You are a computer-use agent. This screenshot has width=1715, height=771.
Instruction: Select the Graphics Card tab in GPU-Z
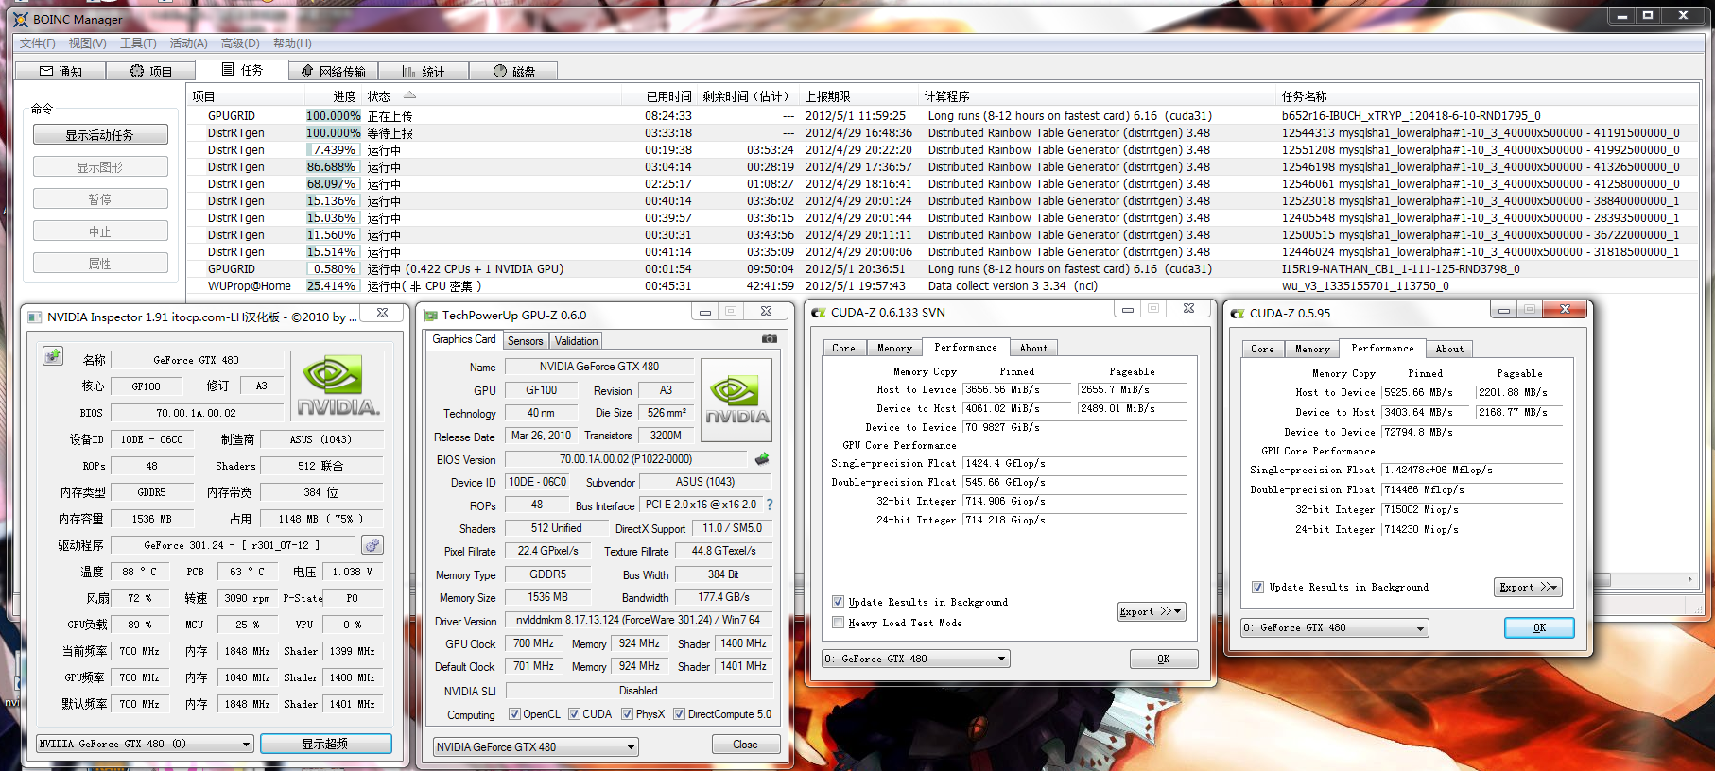[463, 339]
